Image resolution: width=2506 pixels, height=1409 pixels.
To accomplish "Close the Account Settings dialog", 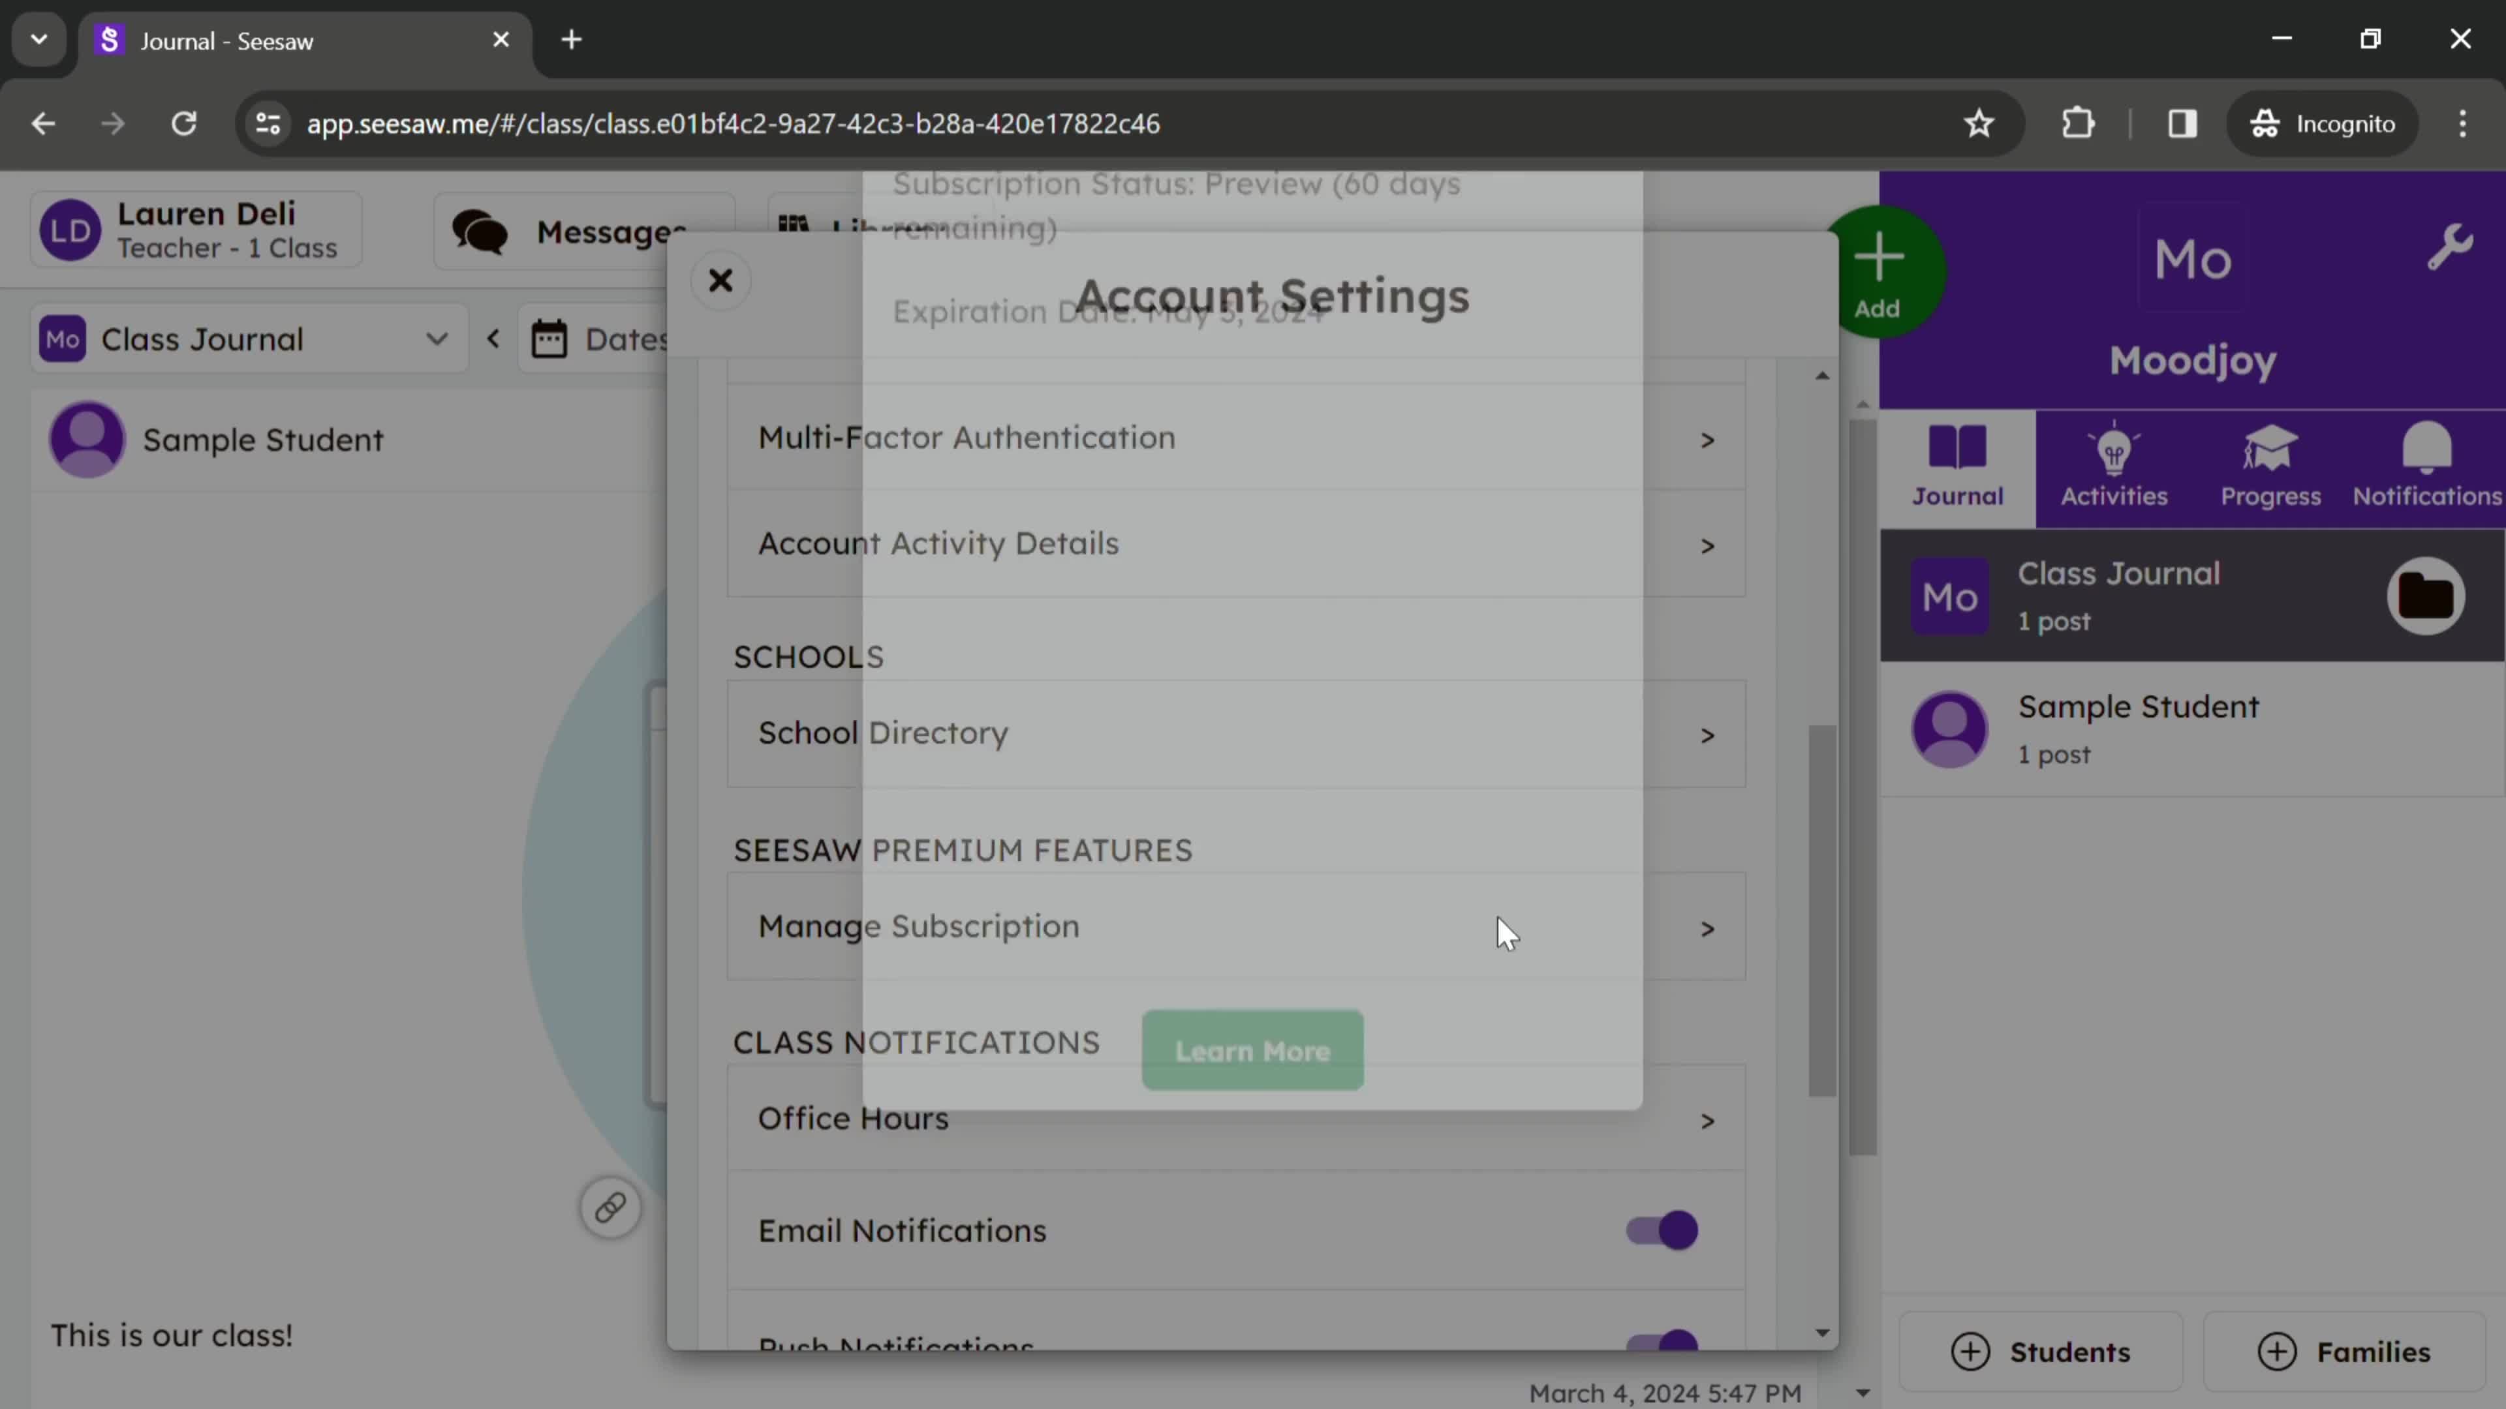I will [x=720, y=281].
